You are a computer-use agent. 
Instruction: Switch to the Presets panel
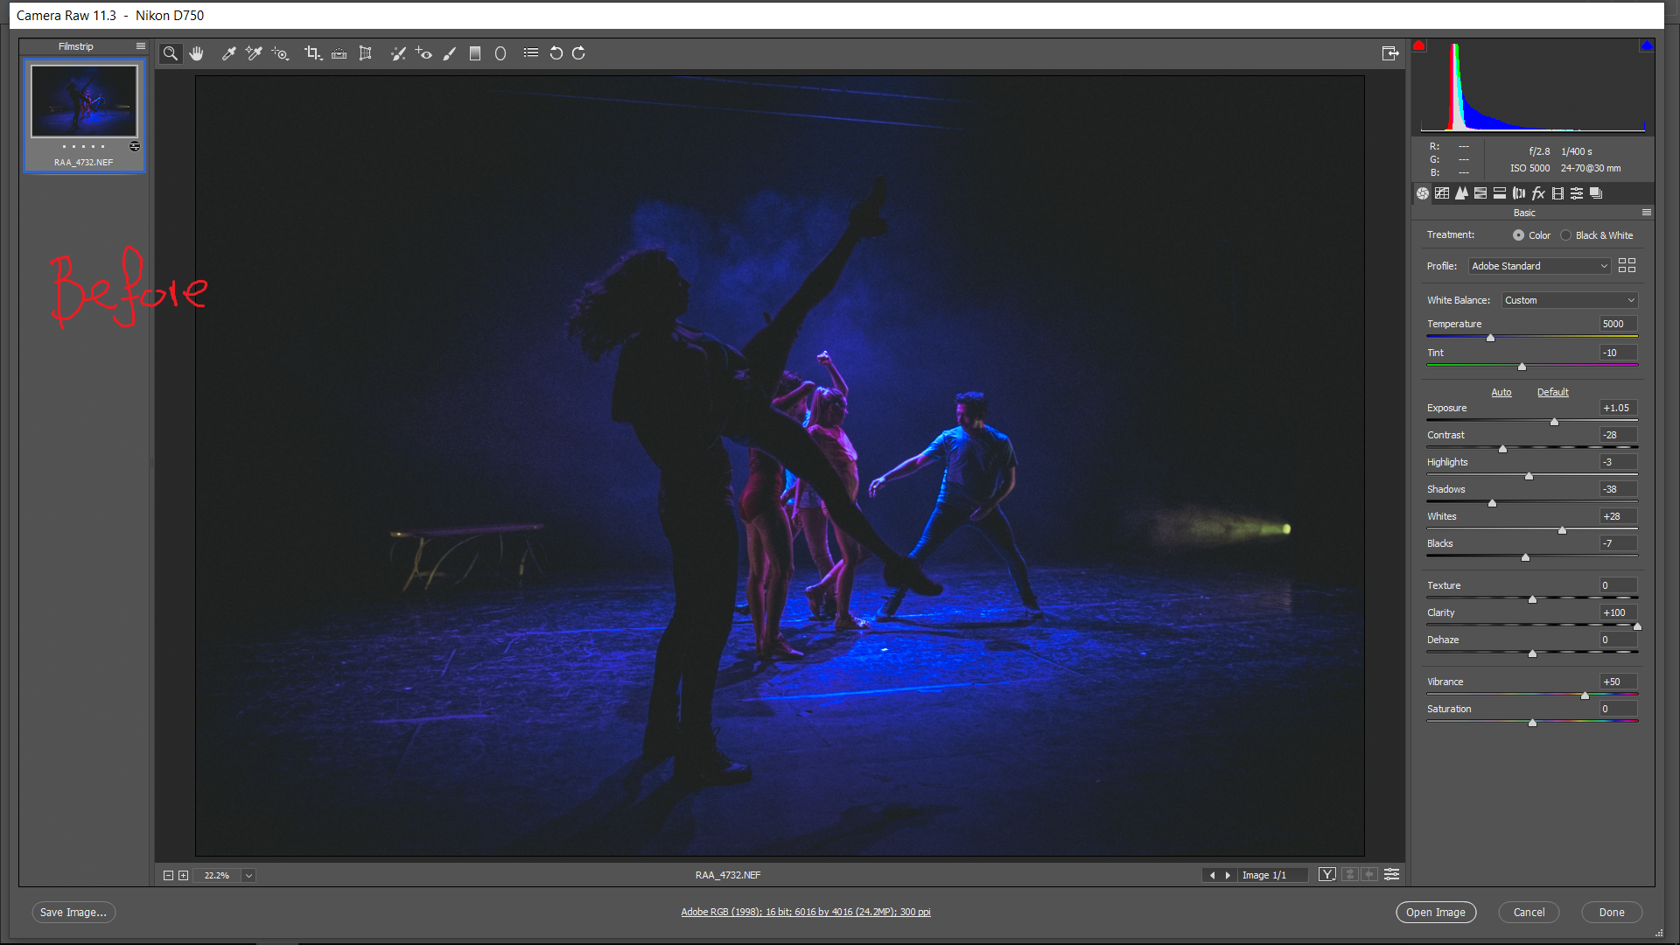coord(1577,193)
